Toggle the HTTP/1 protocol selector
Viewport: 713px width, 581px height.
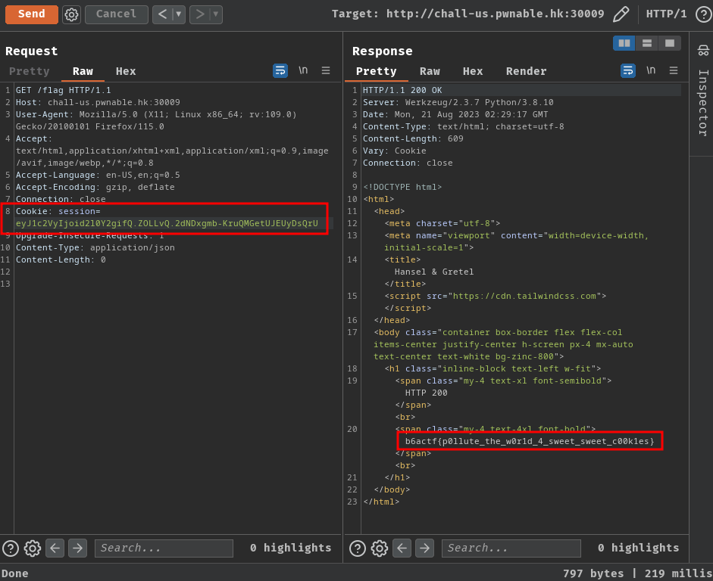coord(666,14)
